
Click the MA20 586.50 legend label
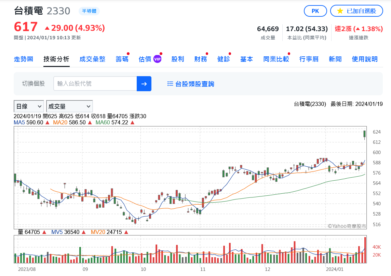69,123
